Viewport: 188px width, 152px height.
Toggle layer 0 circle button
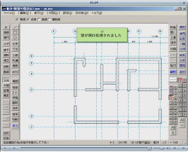[x=171, y=88]
